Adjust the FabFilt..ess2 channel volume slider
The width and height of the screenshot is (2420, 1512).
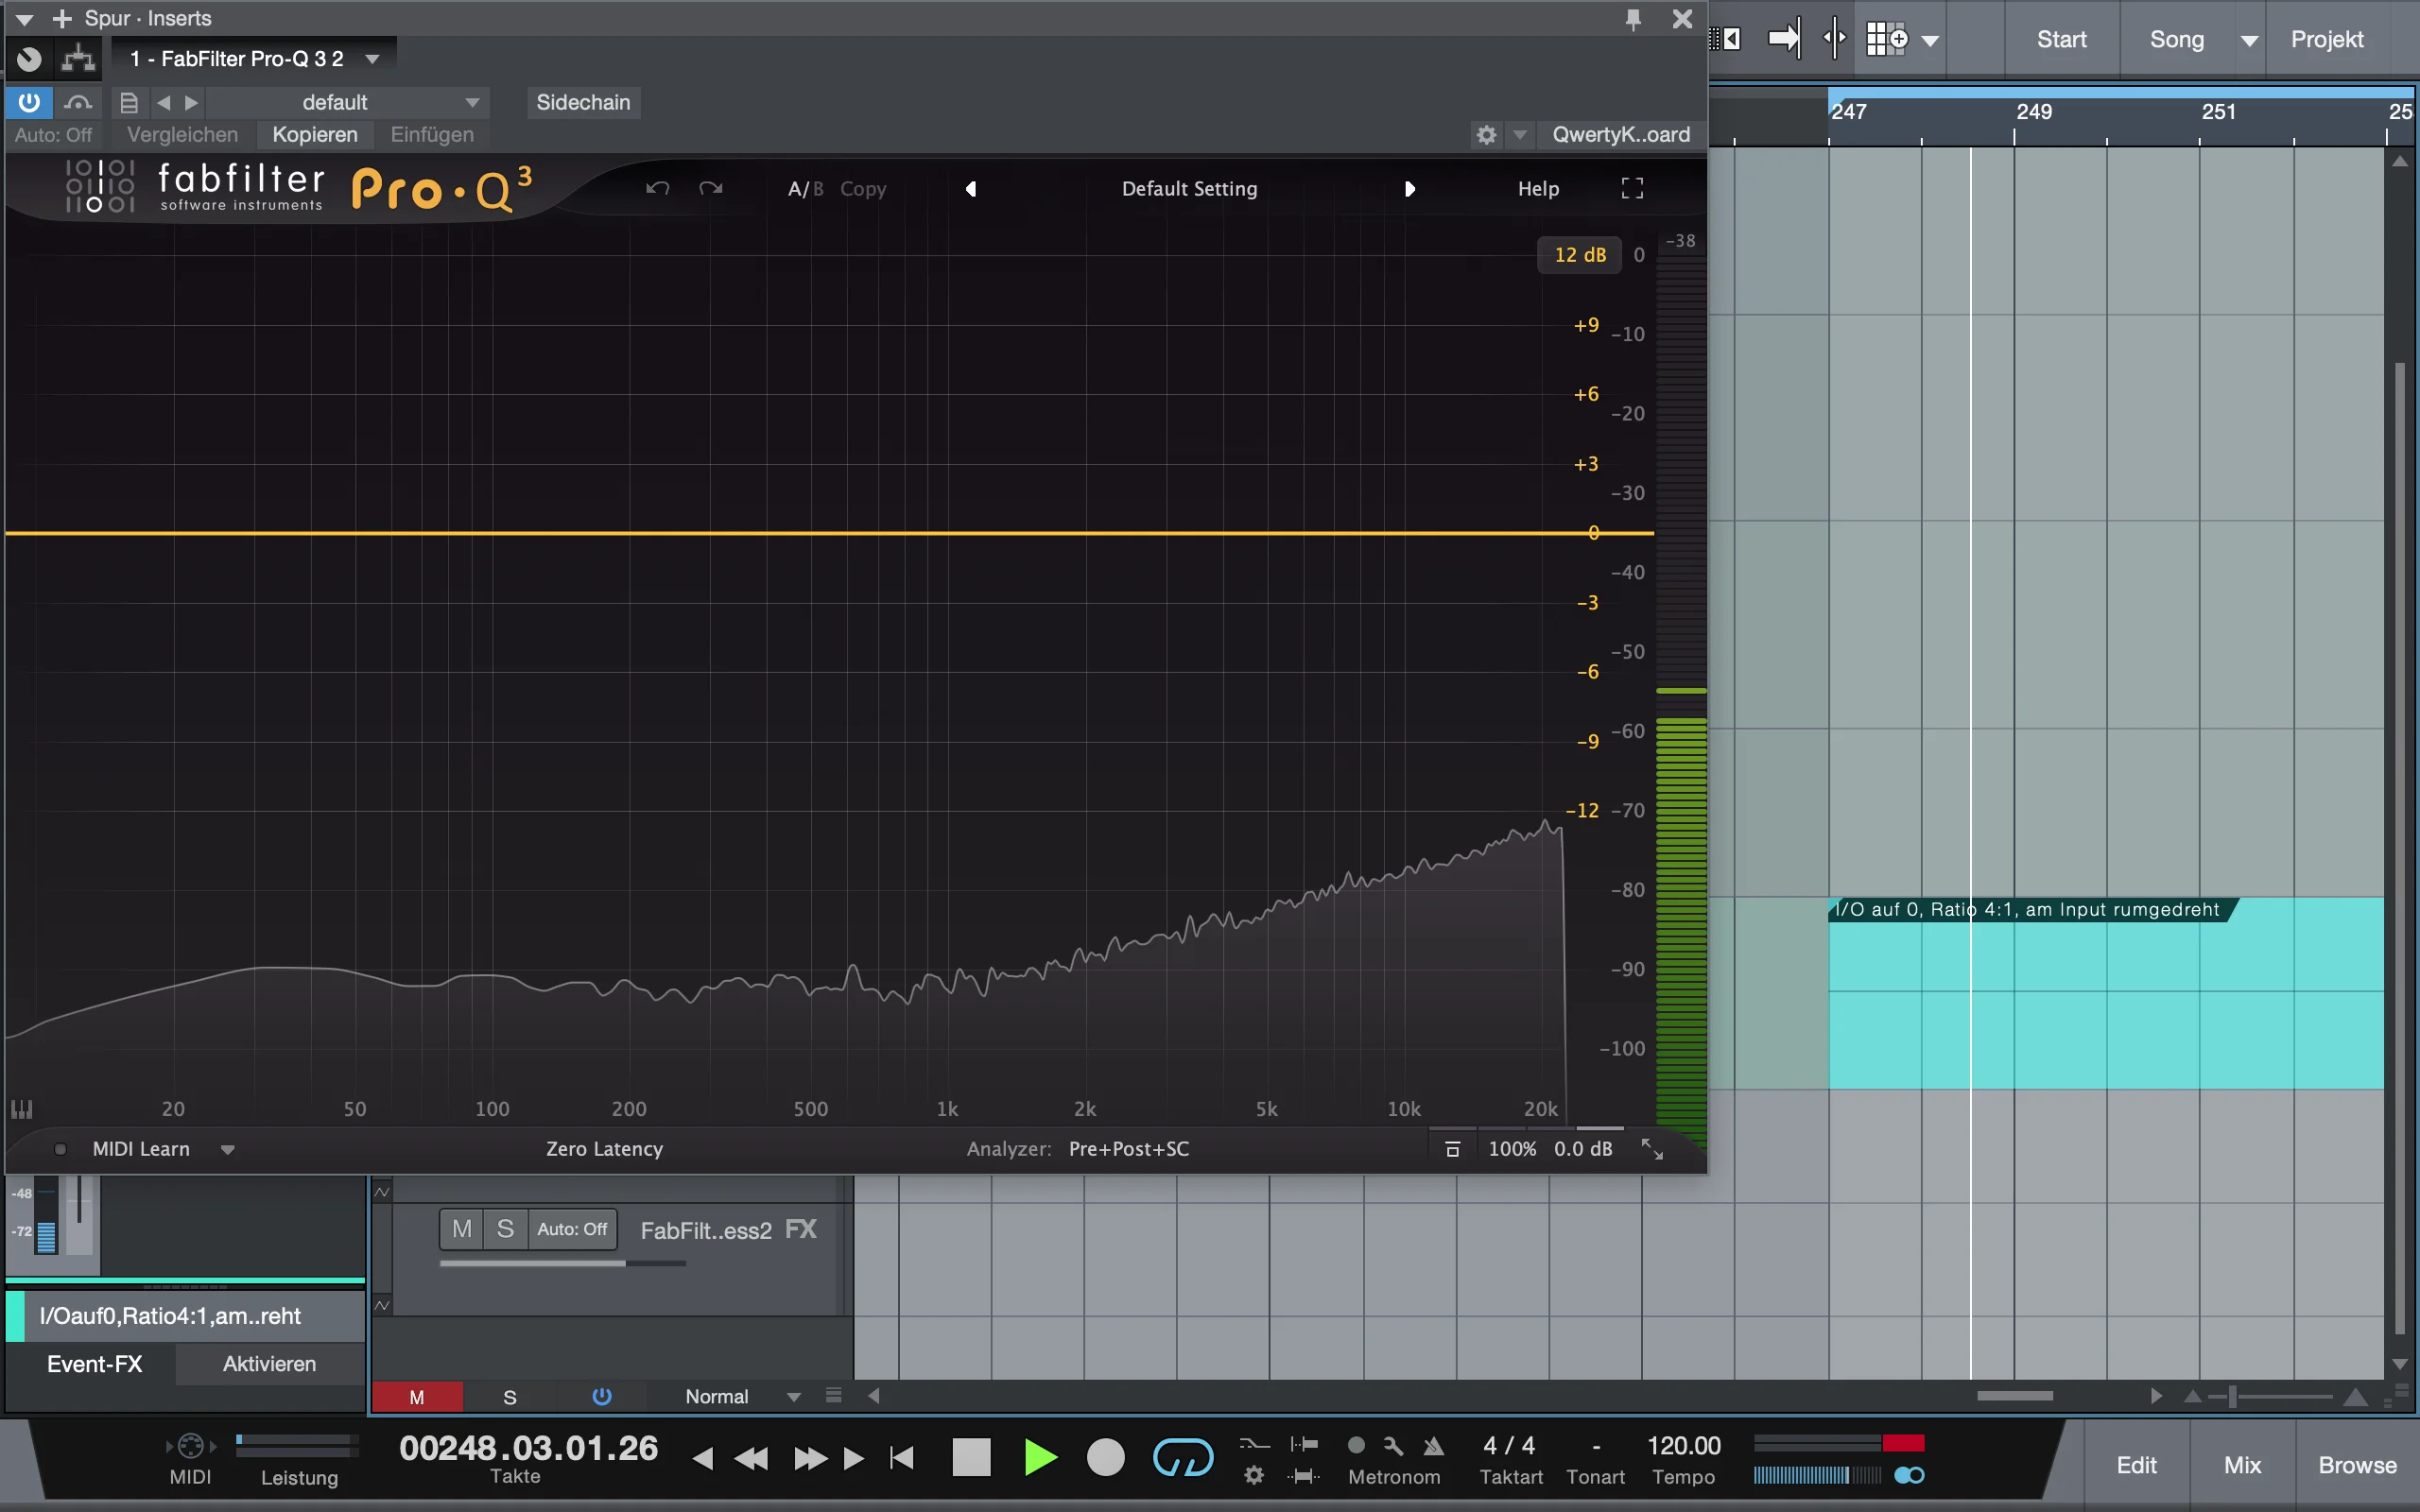point(563,1264)
